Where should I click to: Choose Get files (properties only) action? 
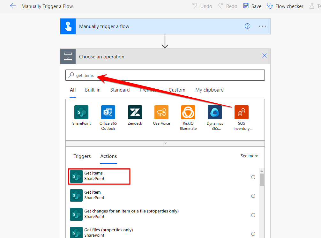pyautogui.click(x=162, y=233)
